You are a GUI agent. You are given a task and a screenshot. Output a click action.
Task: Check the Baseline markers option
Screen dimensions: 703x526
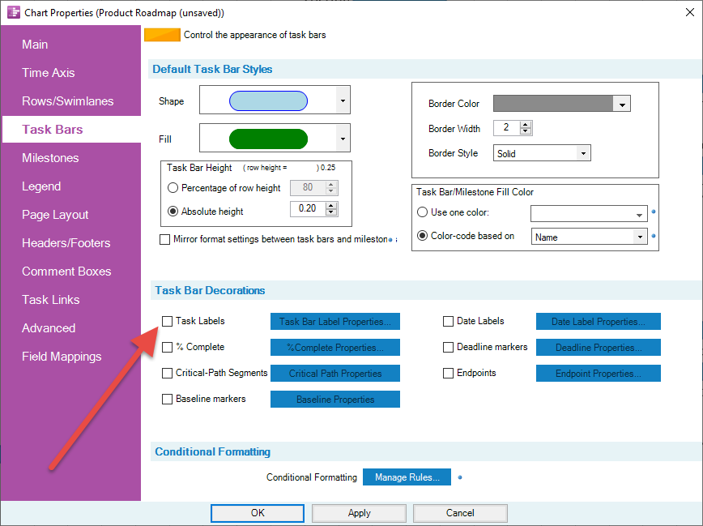pos(167,399)
